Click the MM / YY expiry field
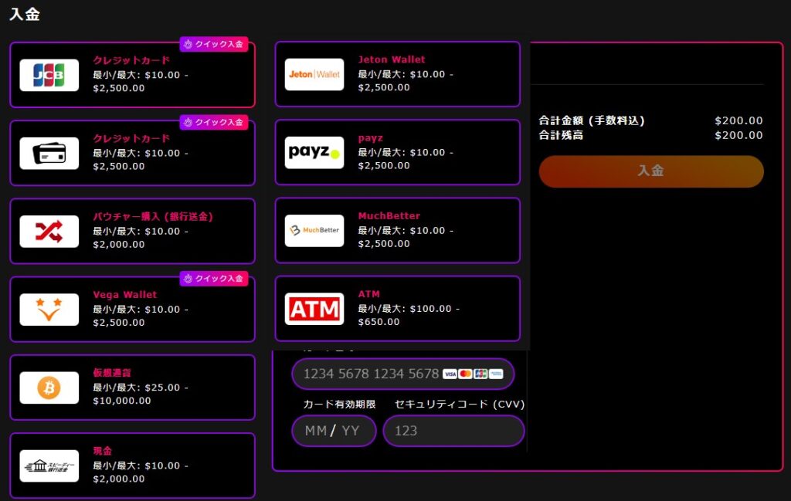Viewport: 791px width, 501px height. click(334, 431)
